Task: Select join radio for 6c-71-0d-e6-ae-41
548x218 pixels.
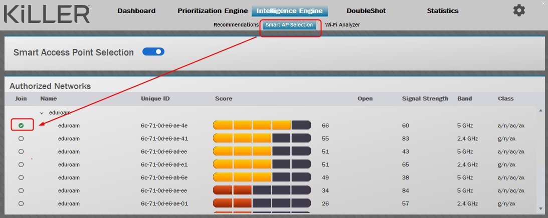Action: [21, 138]
